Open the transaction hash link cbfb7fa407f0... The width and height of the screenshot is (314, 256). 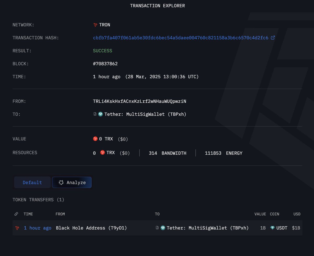click(x=181, y=38)
